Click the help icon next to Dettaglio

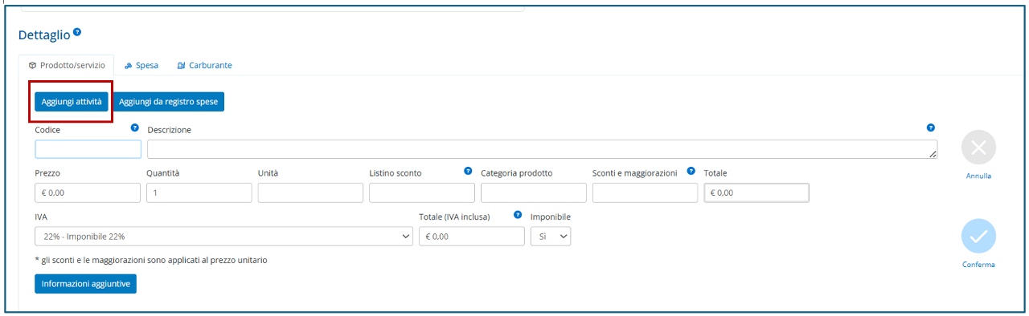pyautogui.click(x=77, y=32)
